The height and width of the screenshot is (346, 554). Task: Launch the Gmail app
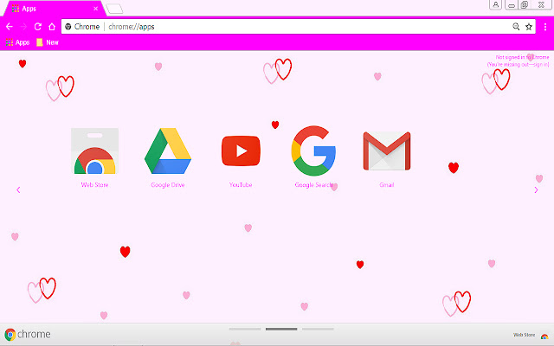(x=387, y=151)
